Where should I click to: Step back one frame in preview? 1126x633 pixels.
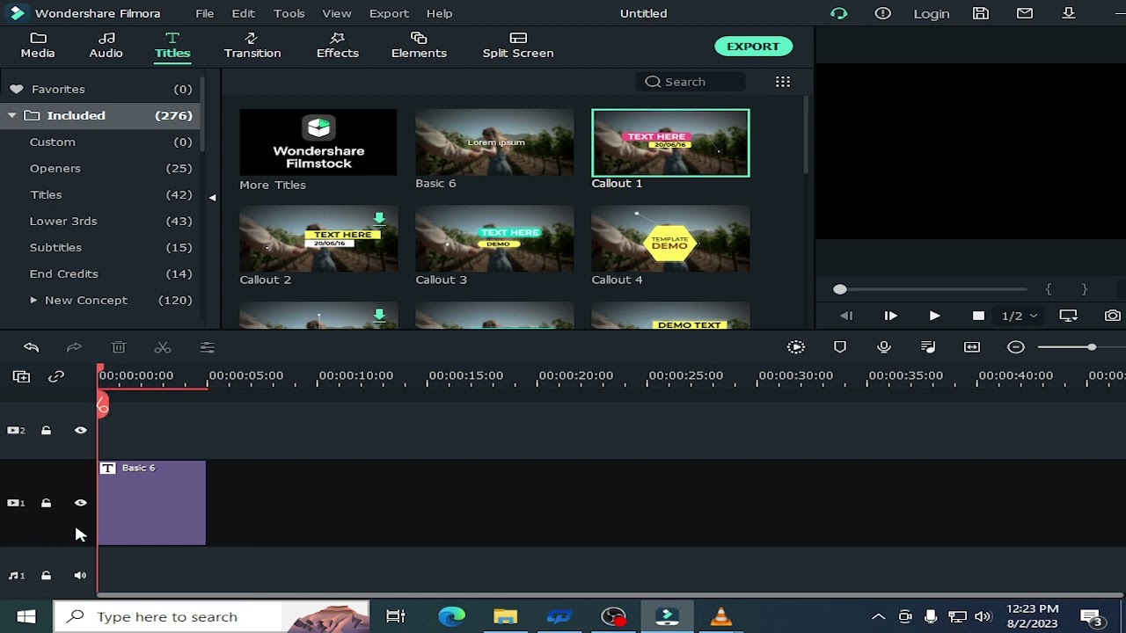point(846,316)
